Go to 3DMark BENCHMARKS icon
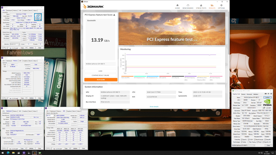This screenshot has height=155, width=276. (x=188, y=6)
